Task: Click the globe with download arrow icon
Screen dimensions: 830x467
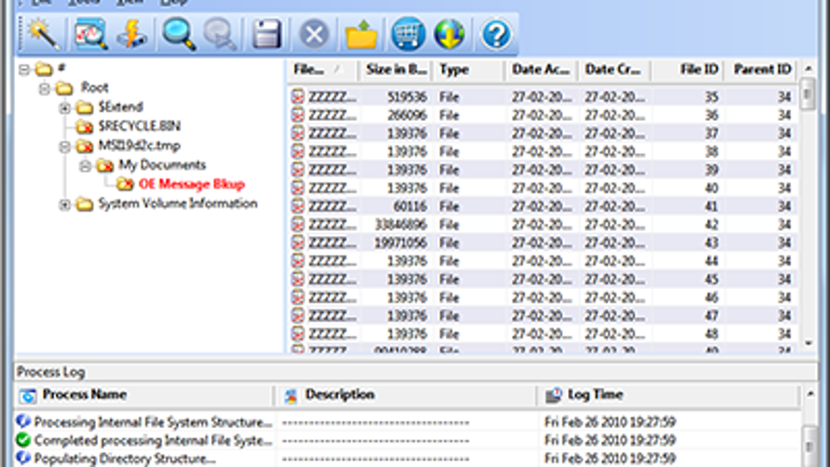Action: coord(450,34)
